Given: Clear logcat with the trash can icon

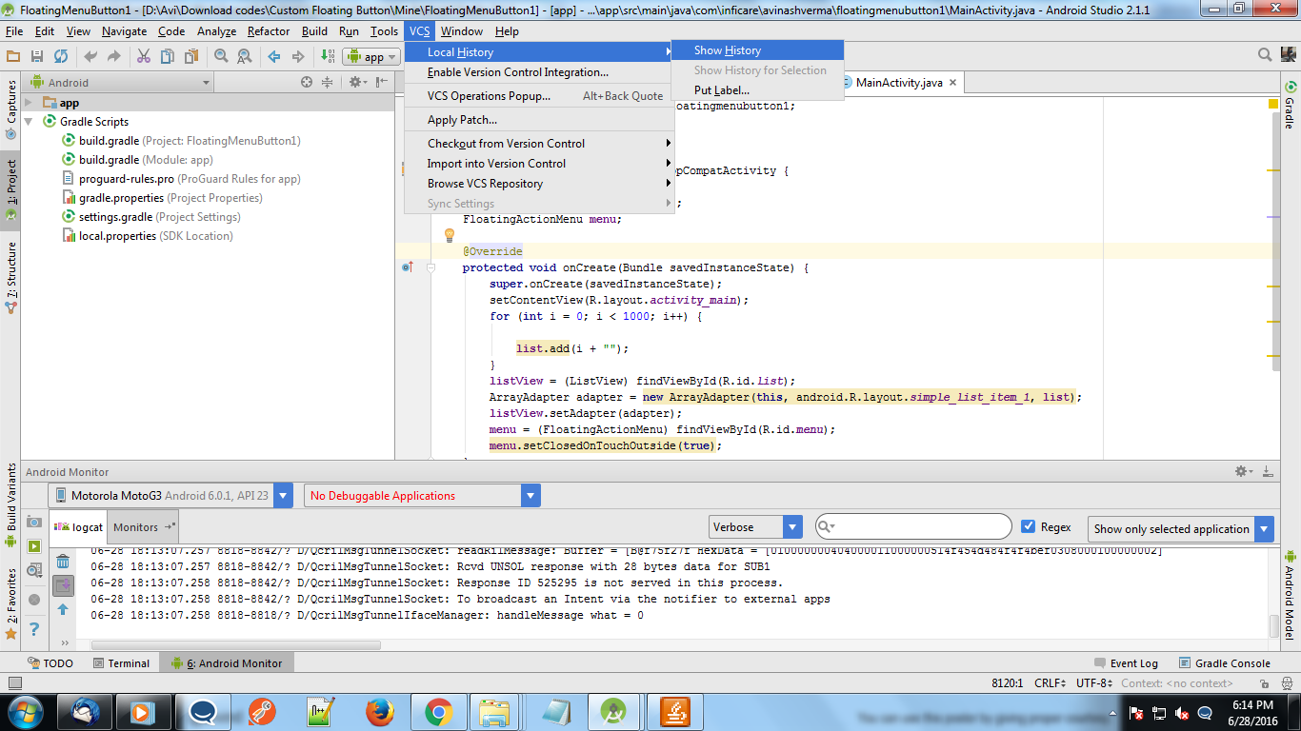Looking at the screenshot, I should (63, 562).
